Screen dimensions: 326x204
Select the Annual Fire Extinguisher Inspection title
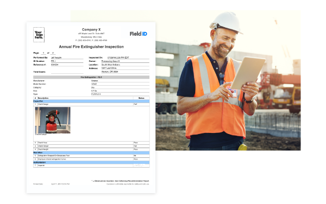point(91,47)
